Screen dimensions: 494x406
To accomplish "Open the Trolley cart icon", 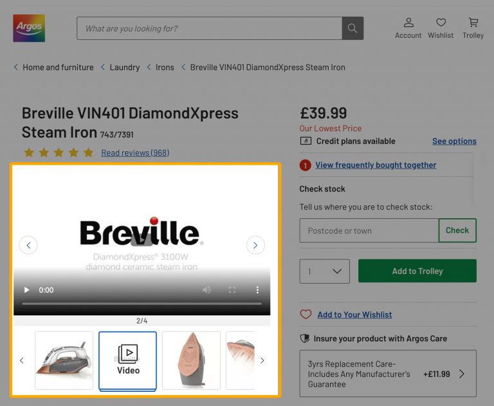I will [473, 28].
